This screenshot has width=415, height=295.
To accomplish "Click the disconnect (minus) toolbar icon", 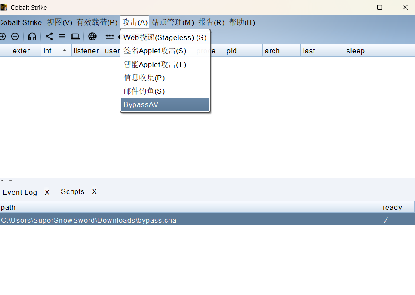I will click(15, 36).
